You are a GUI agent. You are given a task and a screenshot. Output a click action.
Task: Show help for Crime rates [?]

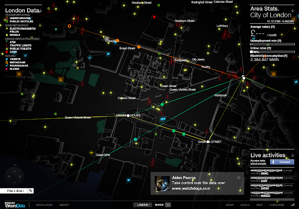click(269, 48)
